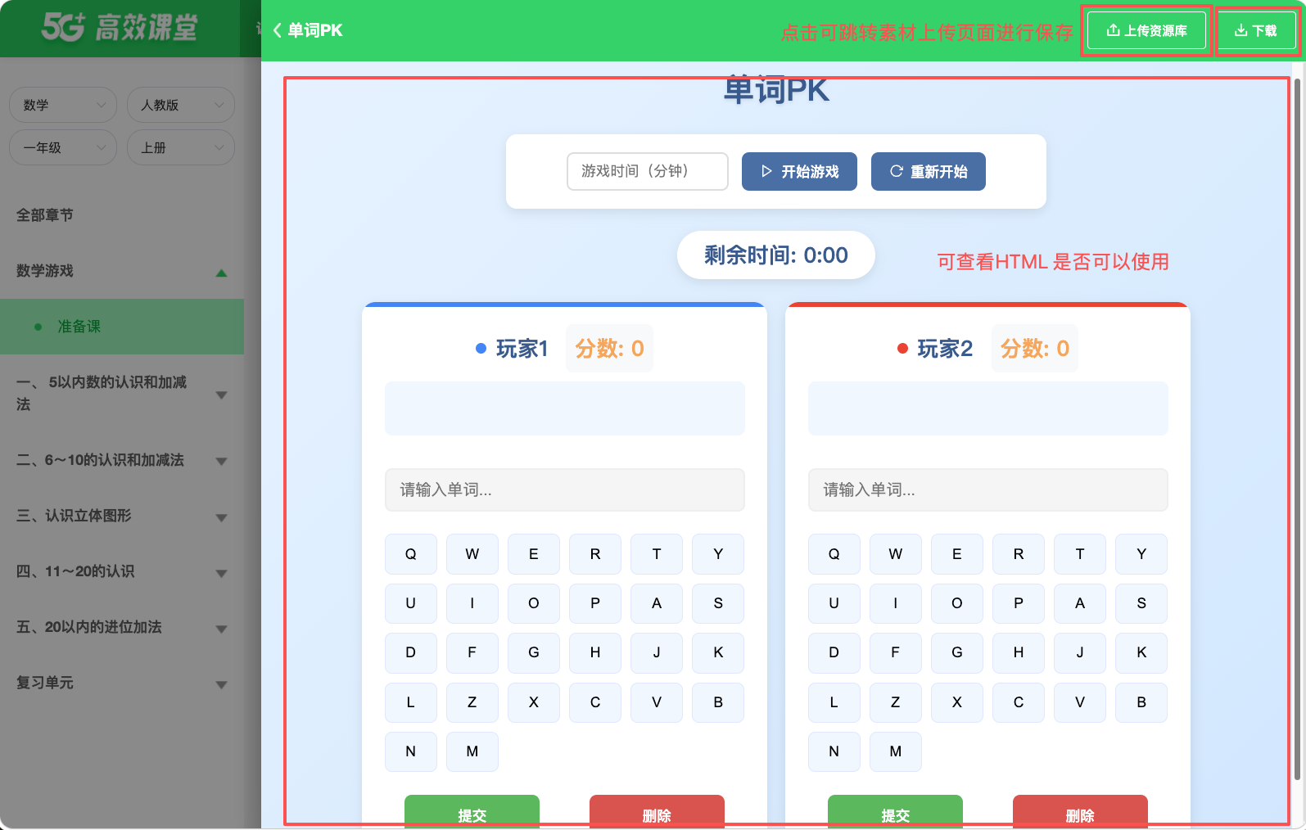Tap the H key on 玩家2's keyboard
Screen dimensions: 1306x830
(1019, 652)
